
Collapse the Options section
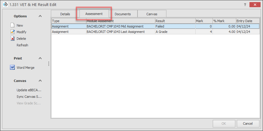click(x=40, y=16)
